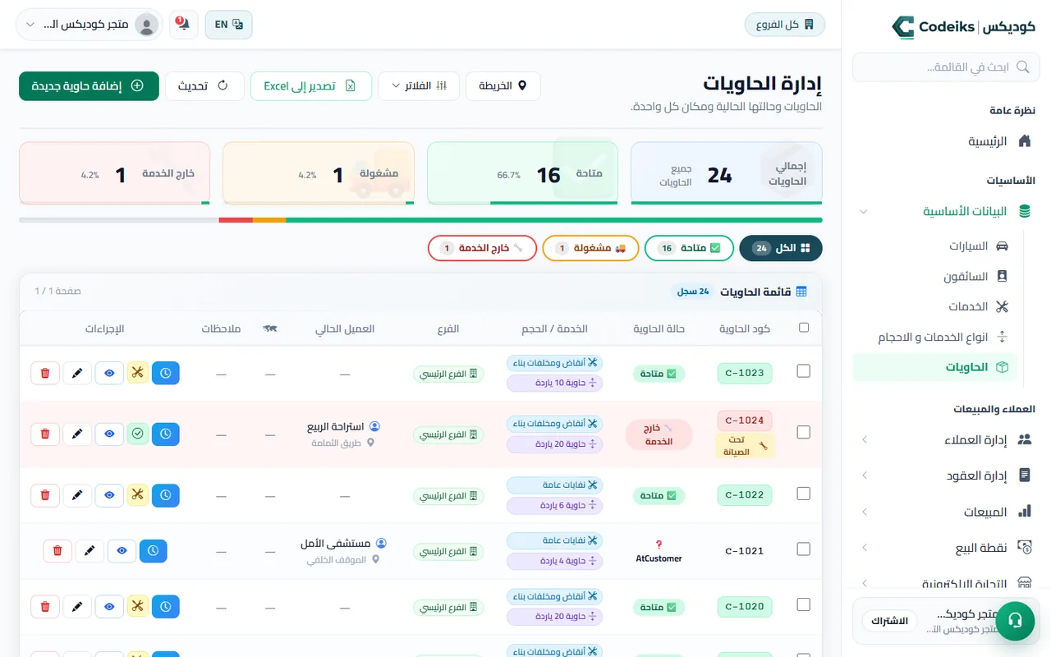1051x657 pixels.
Task: Delete container C-1021
Action: [x=57, y=550]
